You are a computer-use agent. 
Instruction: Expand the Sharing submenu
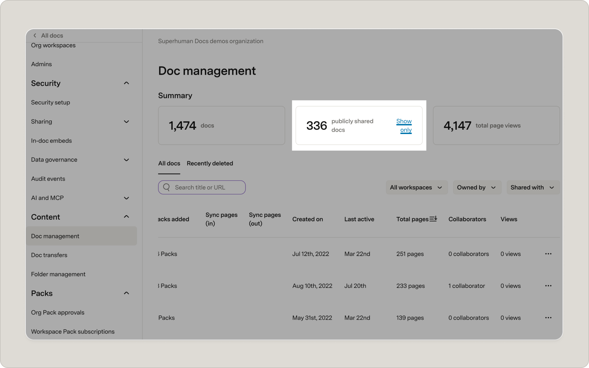pyautogui.click(x=126, y=121)
